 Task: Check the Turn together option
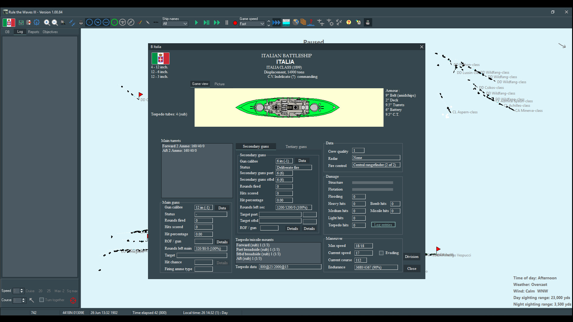tap(42, 300)
